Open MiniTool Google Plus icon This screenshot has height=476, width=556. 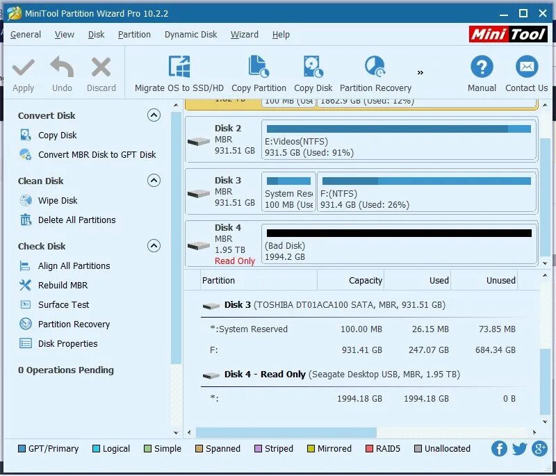pos(540,449)
